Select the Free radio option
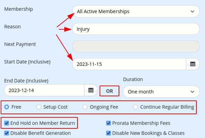This screenshot has height=138, width=205. click(7, 107)
